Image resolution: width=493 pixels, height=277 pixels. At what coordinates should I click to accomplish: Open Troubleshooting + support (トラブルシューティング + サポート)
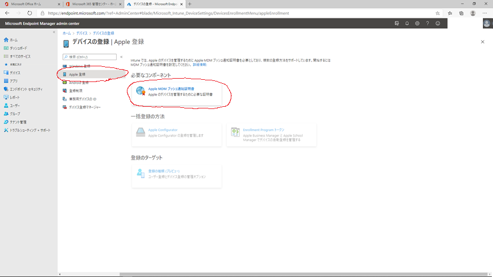(27, 130)
